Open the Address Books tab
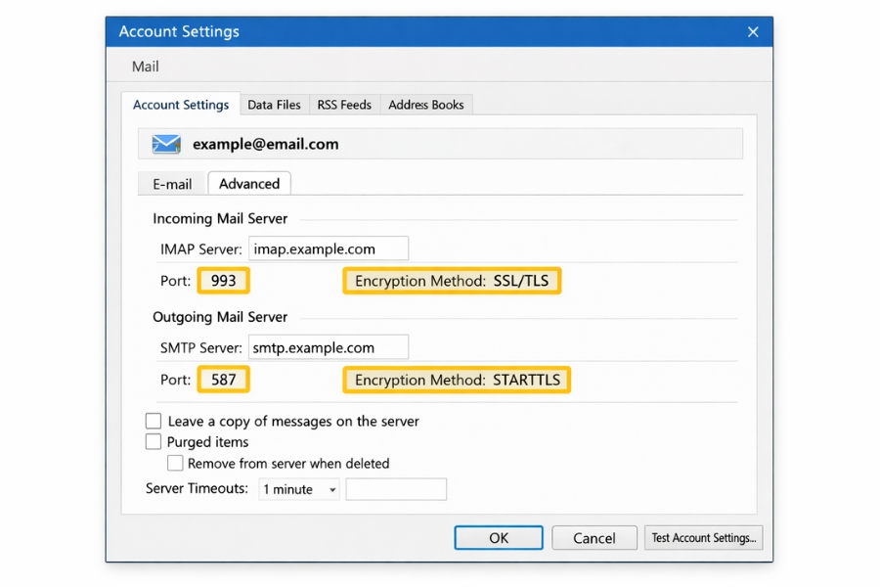Image resolution: width=880 pixels, height=587 pixels. coord(426,104)
